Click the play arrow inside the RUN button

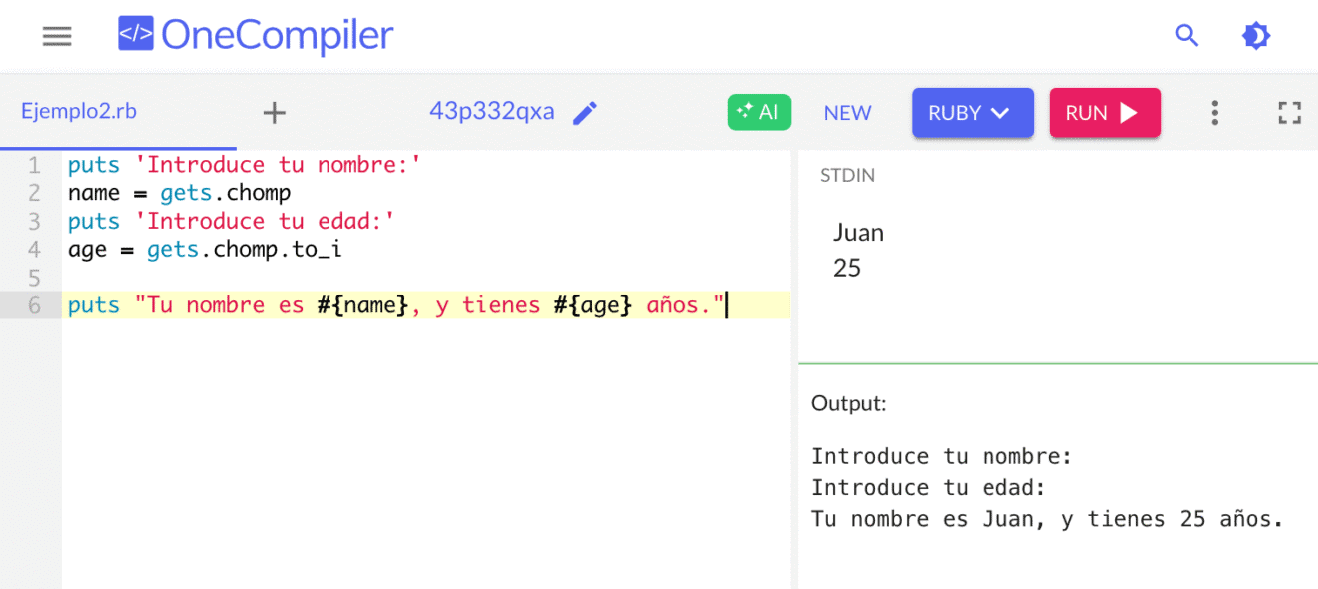tap(1127, 112)
